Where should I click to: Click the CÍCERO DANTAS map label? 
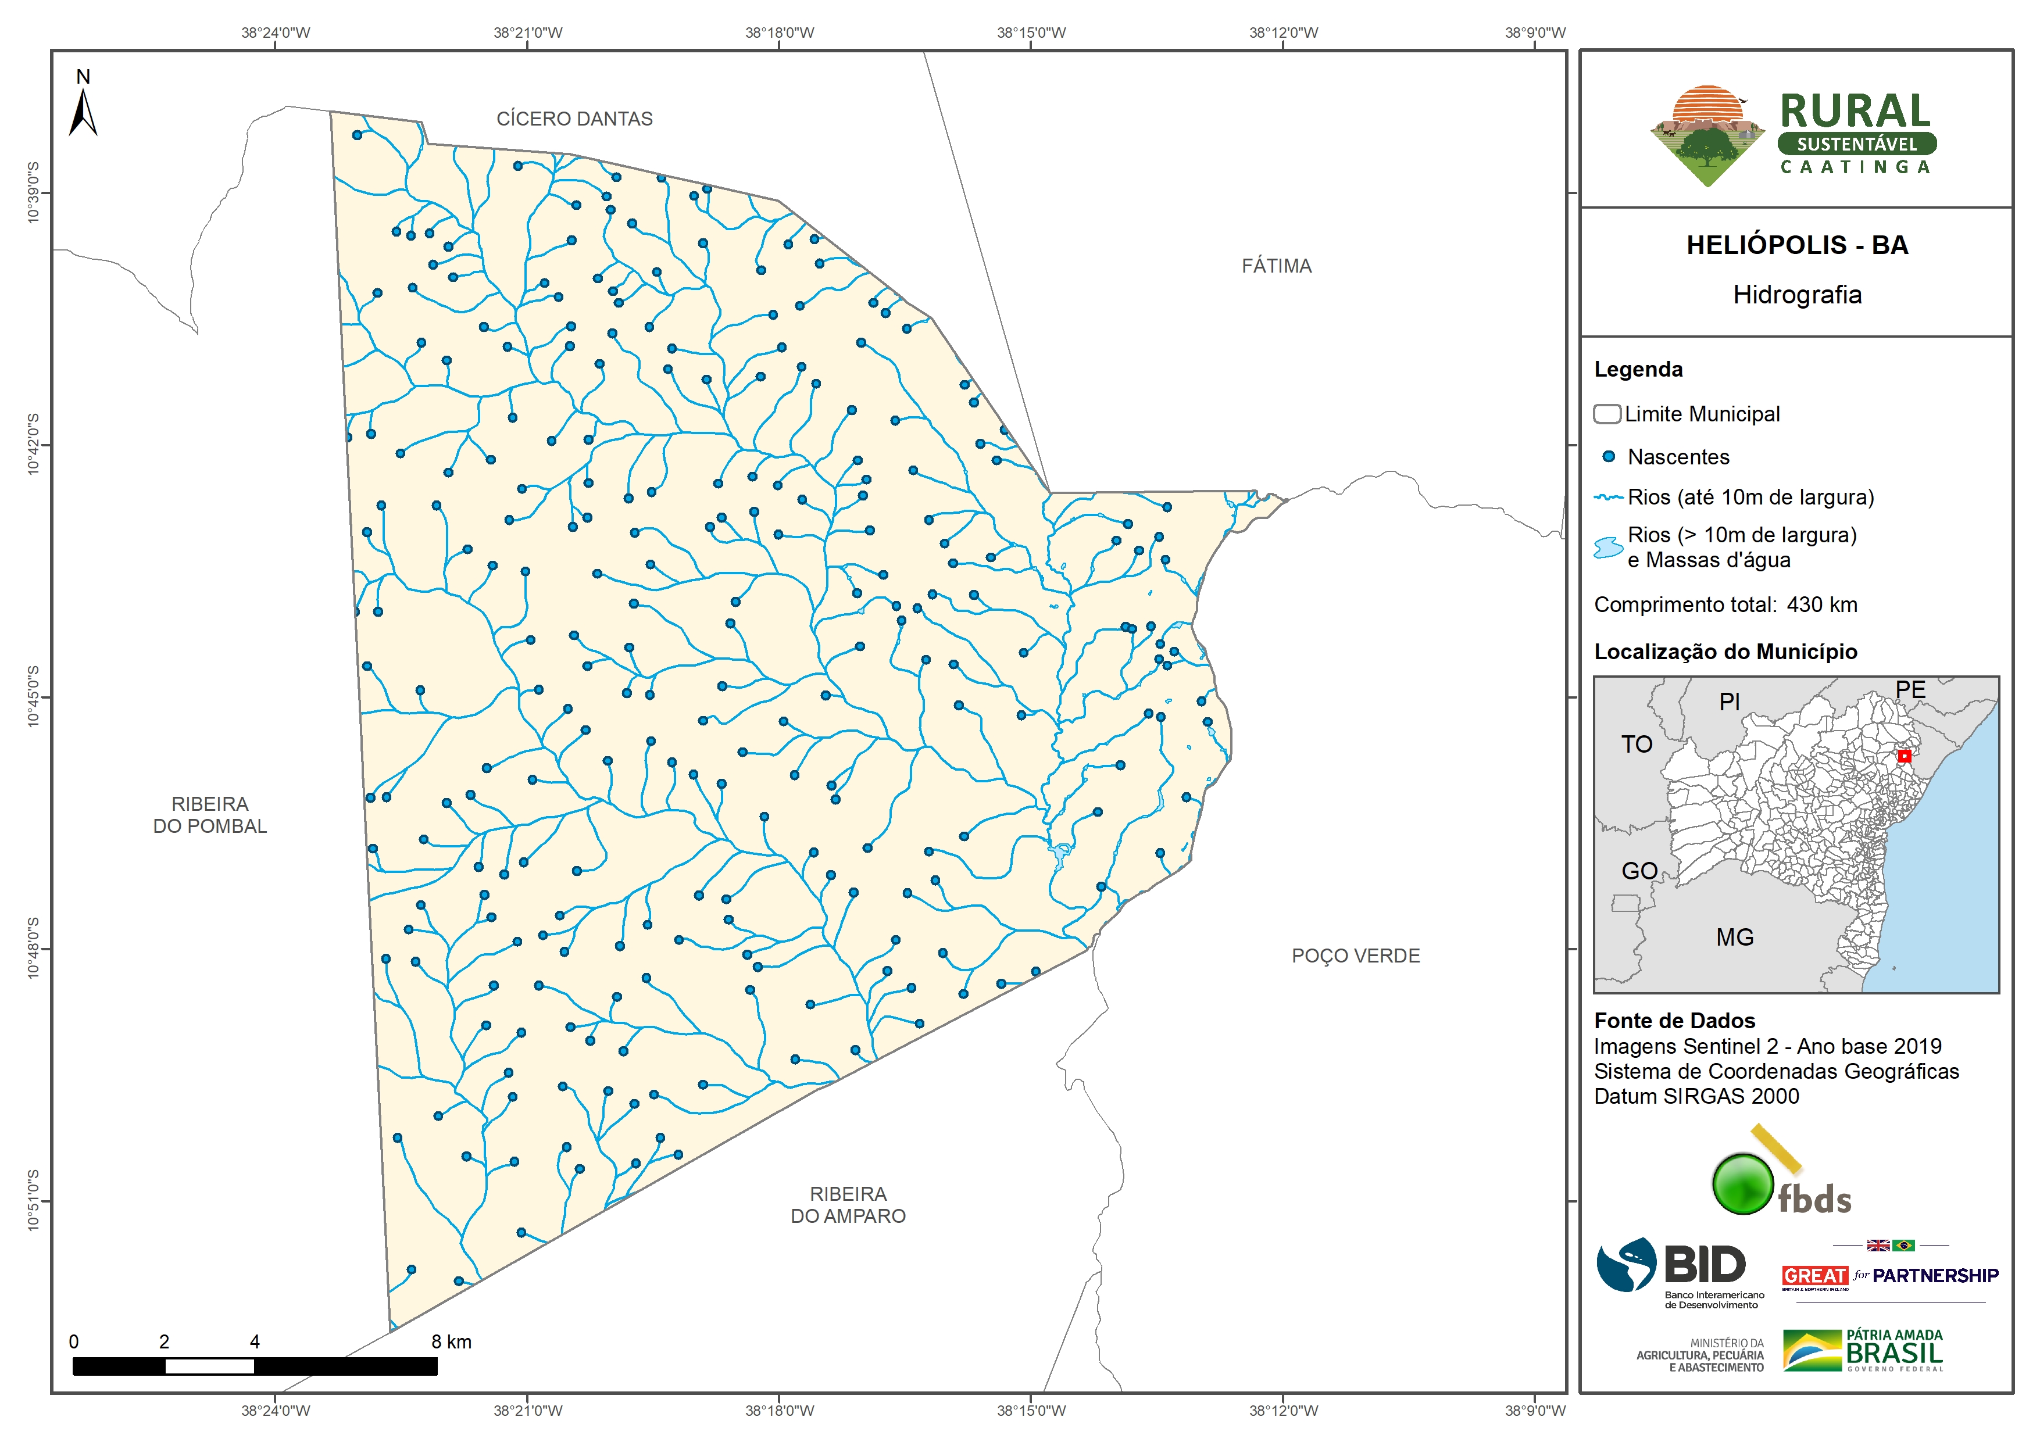574,119
